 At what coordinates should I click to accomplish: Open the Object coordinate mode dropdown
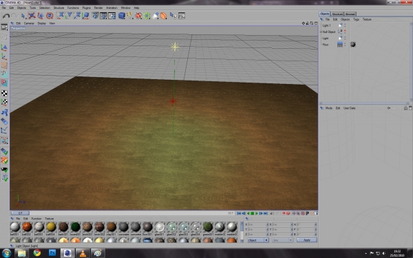pyautogui.click(x=258, y=240)
